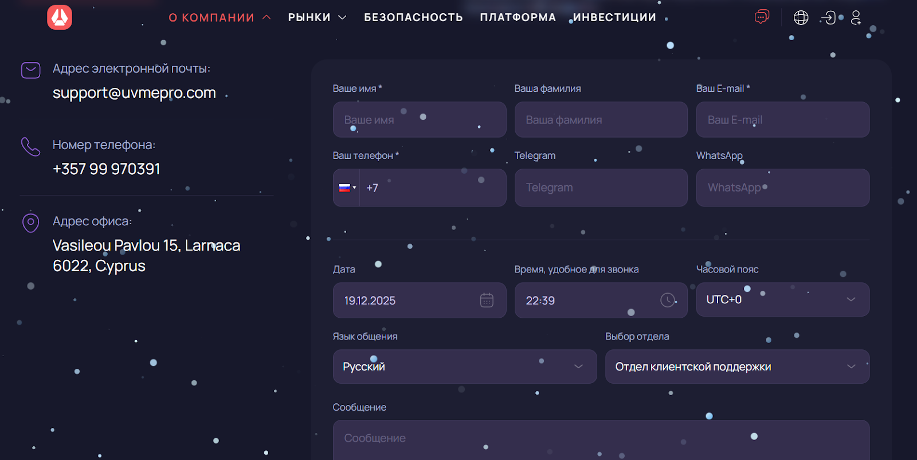Click the login arrow icon
The image size is (917, 460).
pyautogui.click(x=828, y=18)
